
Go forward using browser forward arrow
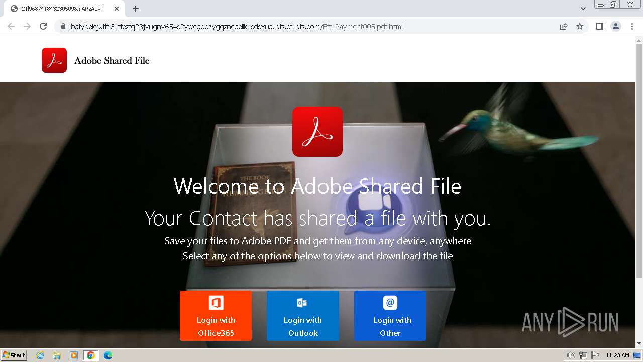tap(27, 26)
